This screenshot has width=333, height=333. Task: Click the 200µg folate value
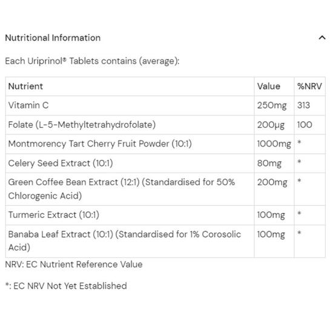tap(271, 125)
